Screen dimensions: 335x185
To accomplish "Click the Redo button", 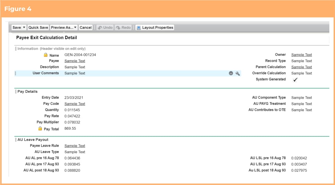I will (x=123, y=27).
